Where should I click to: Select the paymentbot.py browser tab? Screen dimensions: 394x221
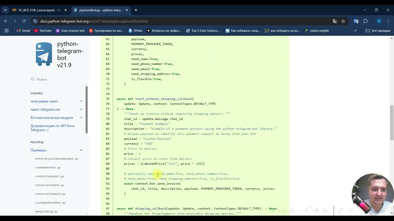click(100, 10)
